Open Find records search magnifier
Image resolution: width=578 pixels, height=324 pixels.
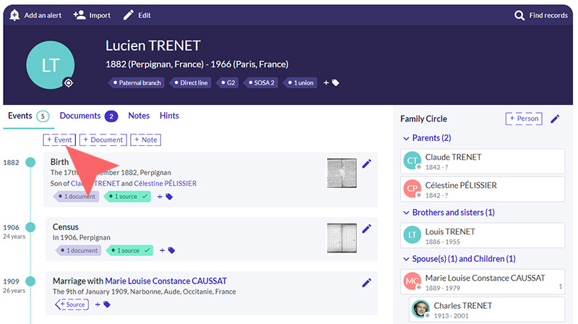519,15
